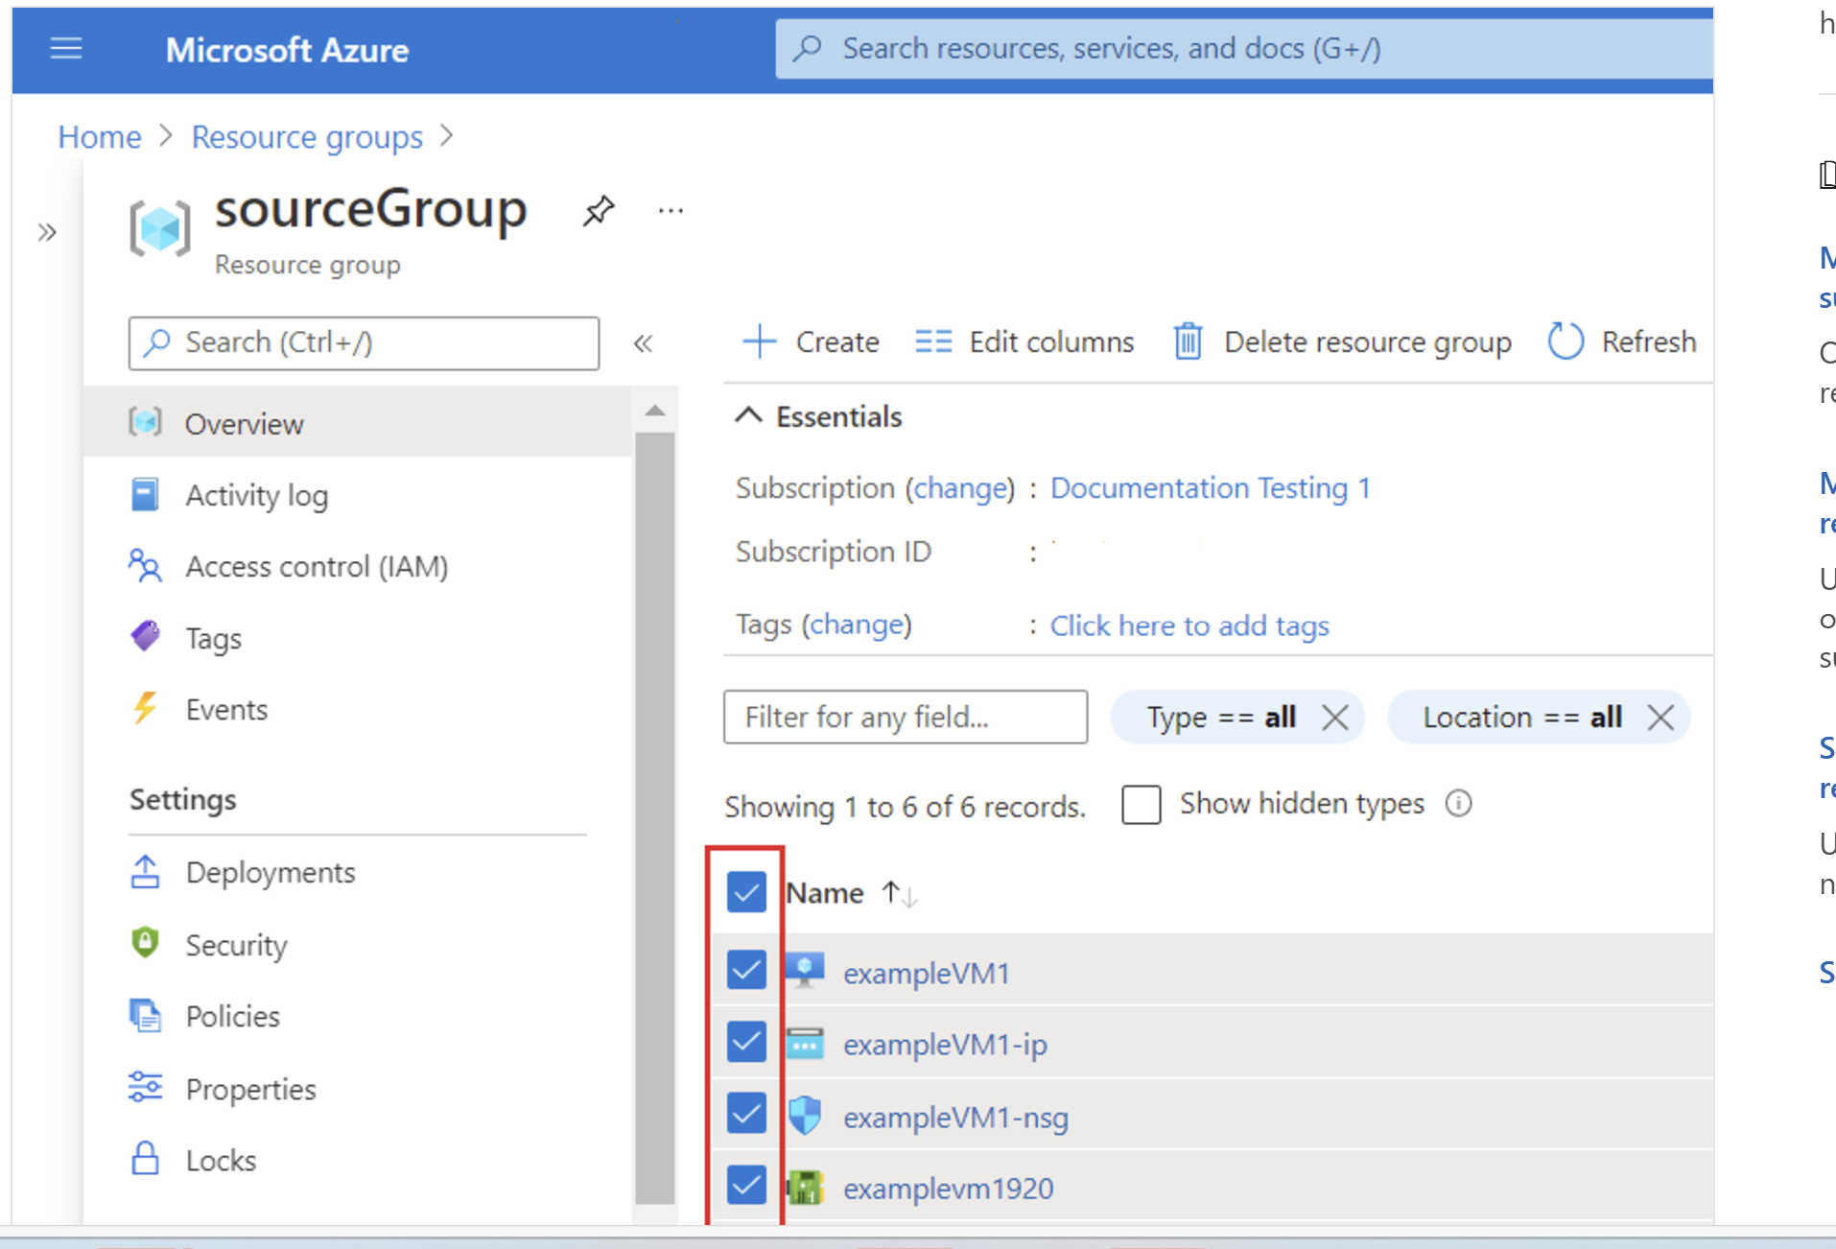Click the Locks padlock icon
The width and height of the screenshot is (1836, 1249).
click(145, 1159)
